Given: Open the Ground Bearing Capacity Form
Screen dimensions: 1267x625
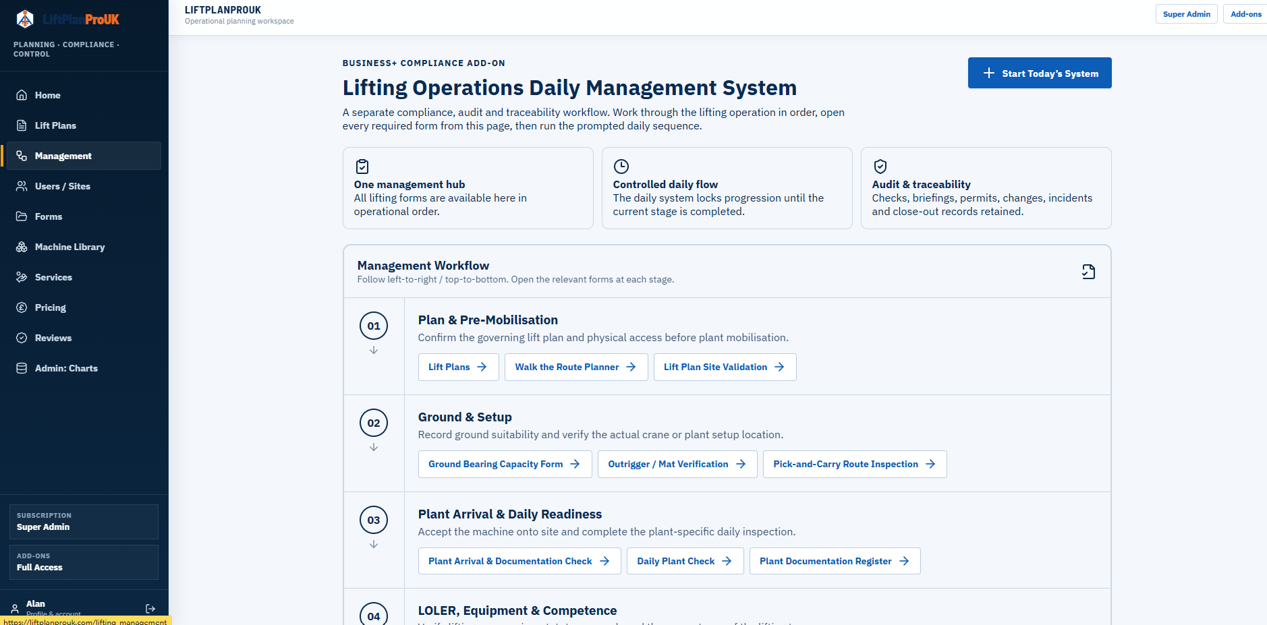Looking at the screenshot, I should pos(505,464).
